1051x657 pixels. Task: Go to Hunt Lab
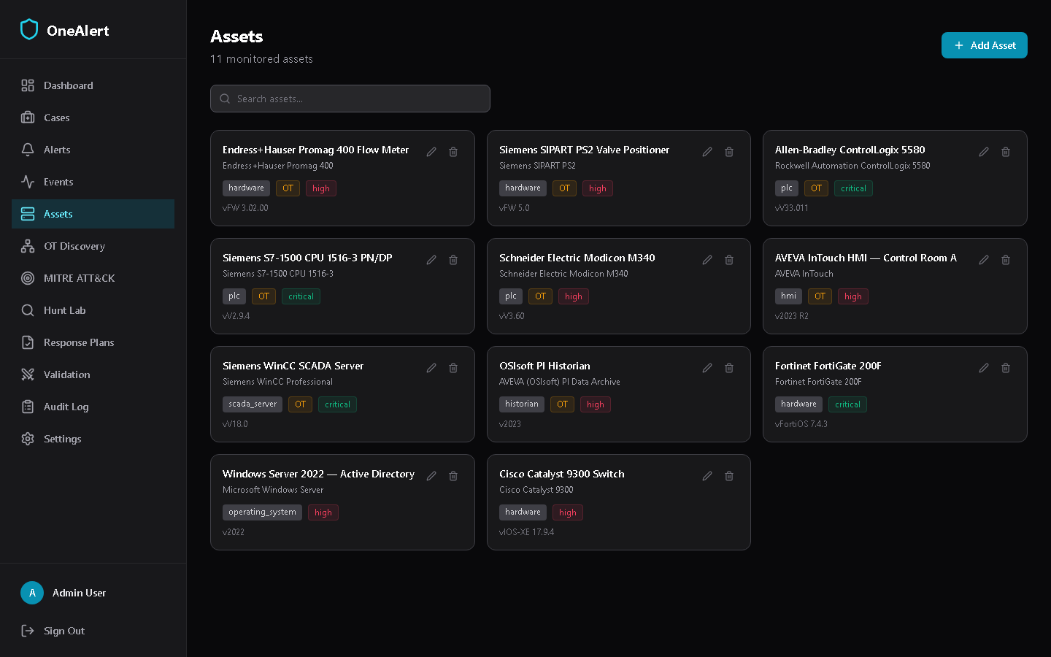pos(93,310)
